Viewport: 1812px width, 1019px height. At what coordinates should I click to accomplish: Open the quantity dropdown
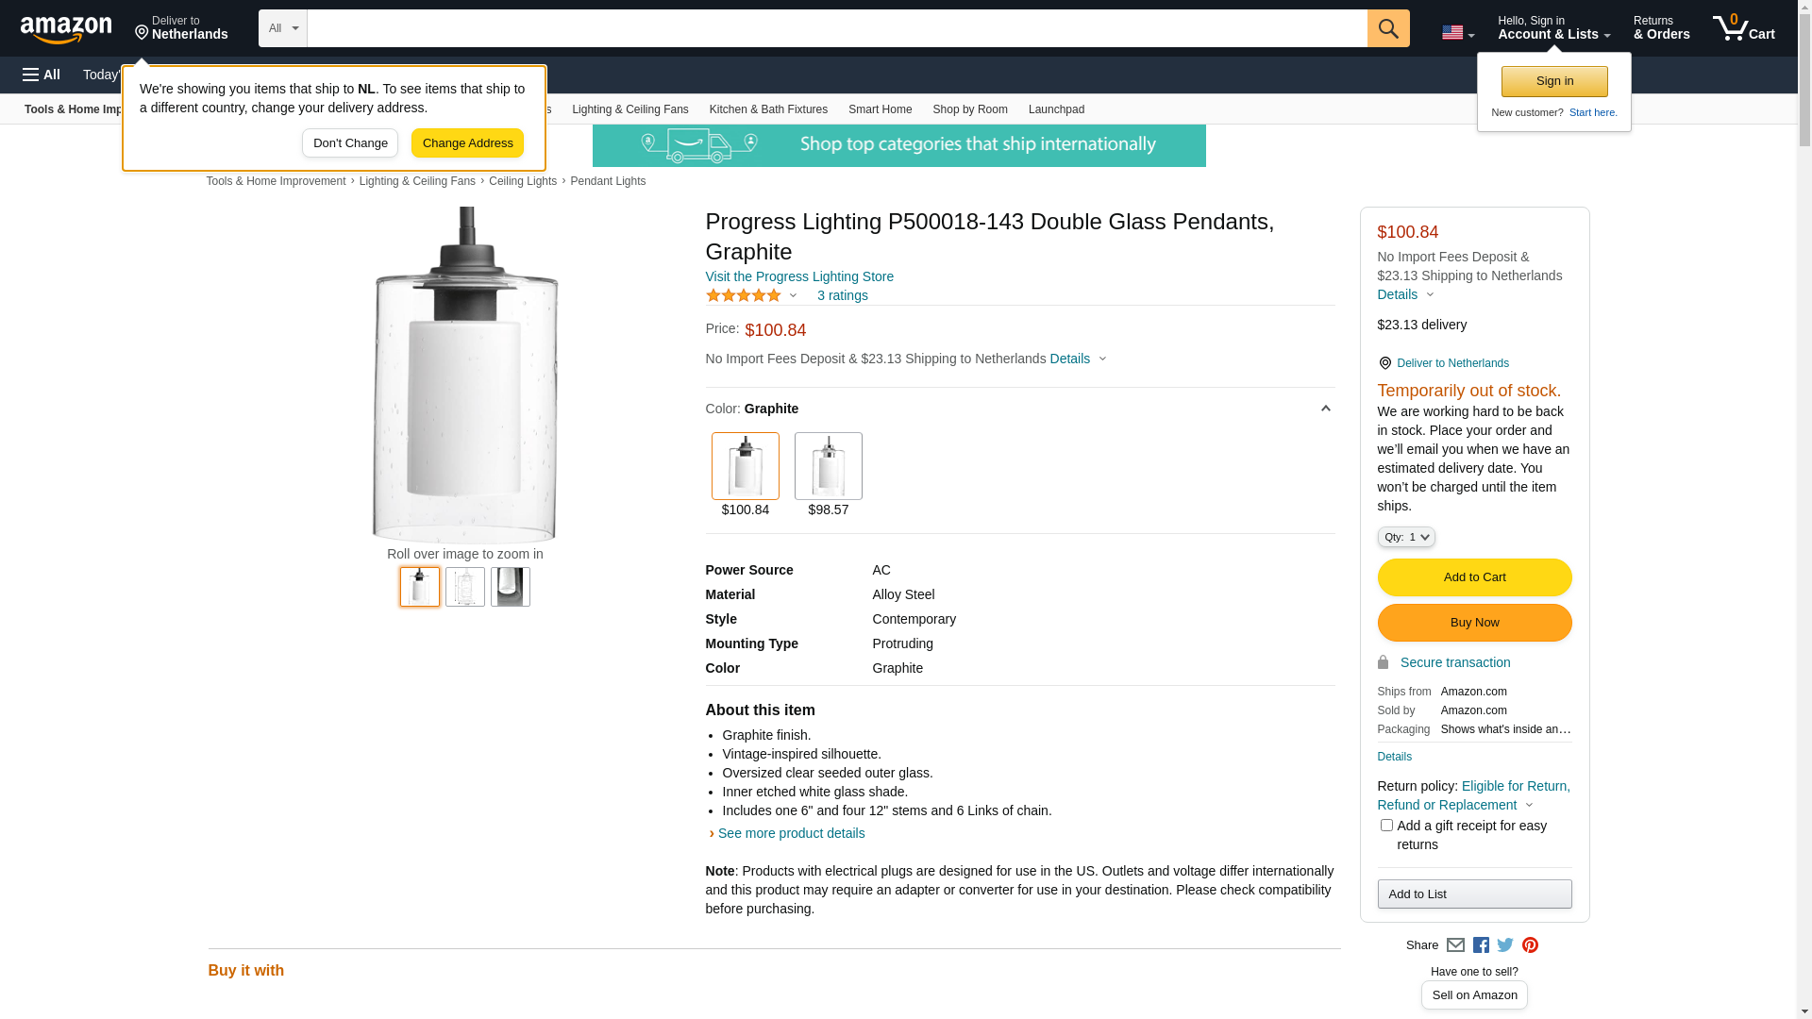pos(1406,537)
